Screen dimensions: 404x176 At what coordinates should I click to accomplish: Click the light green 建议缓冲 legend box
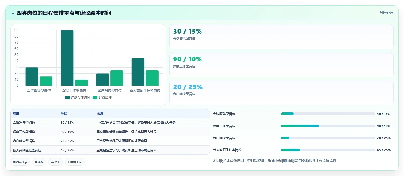coord(95,97)
